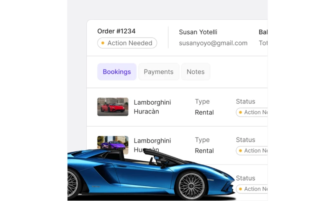Select the first Lamborghini Huracàn booking name

[x=152, y=107]
